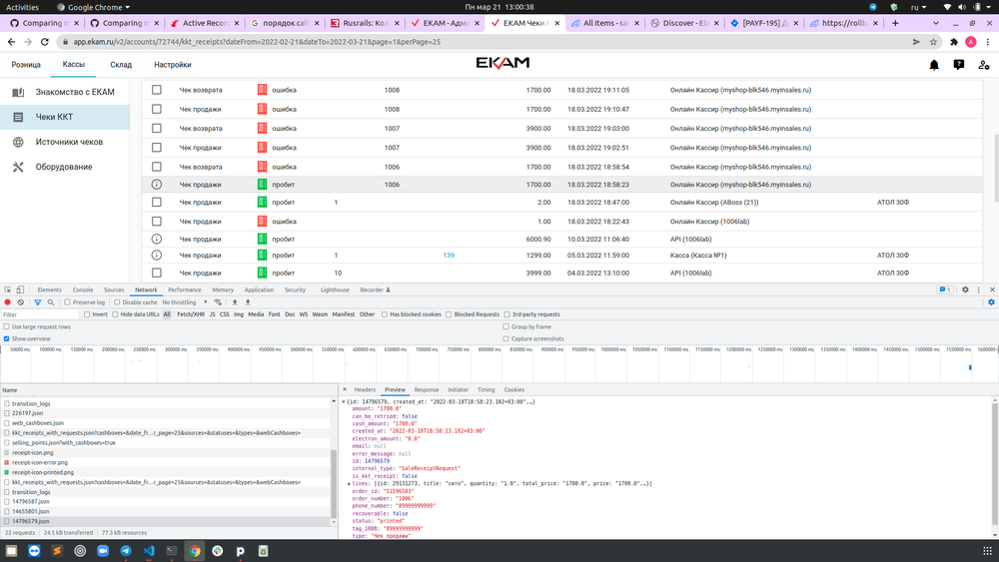Collapse the root JSON object in preview
Viewport: 999px width, 562px height.
tap(344, 400)
